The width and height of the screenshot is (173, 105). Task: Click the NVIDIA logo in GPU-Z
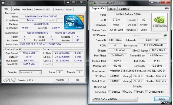coord(159,22)
